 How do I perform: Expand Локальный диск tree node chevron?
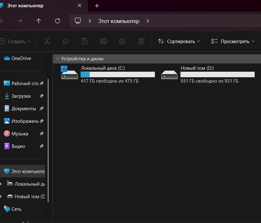pyautogui.click(x=1, y=184)
